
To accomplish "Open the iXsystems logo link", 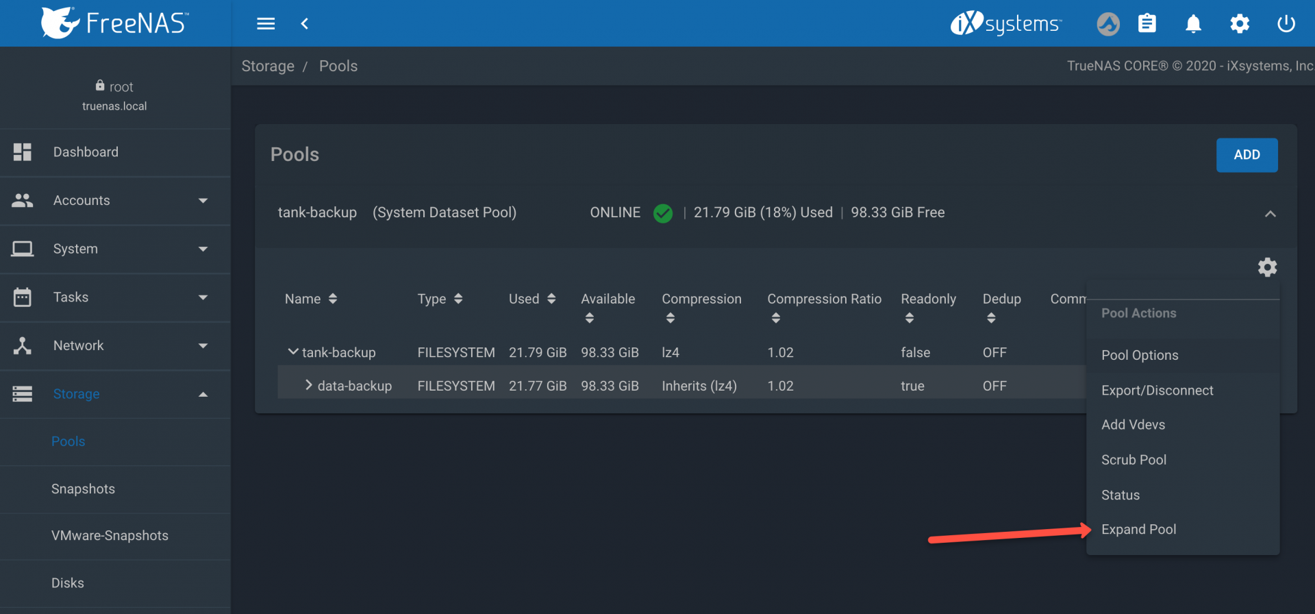I will point(1006,23).
